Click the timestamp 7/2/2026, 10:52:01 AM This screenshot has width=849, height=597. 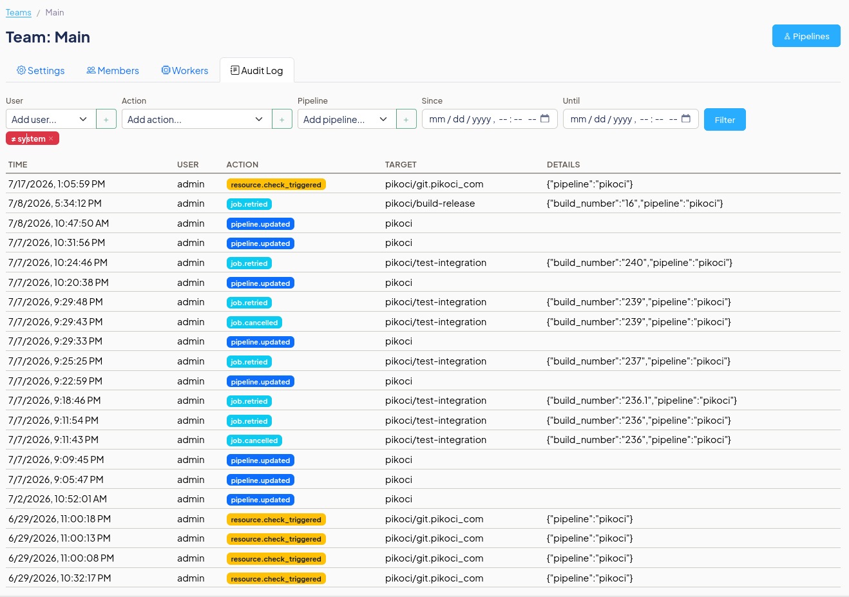tap(58, 499)
